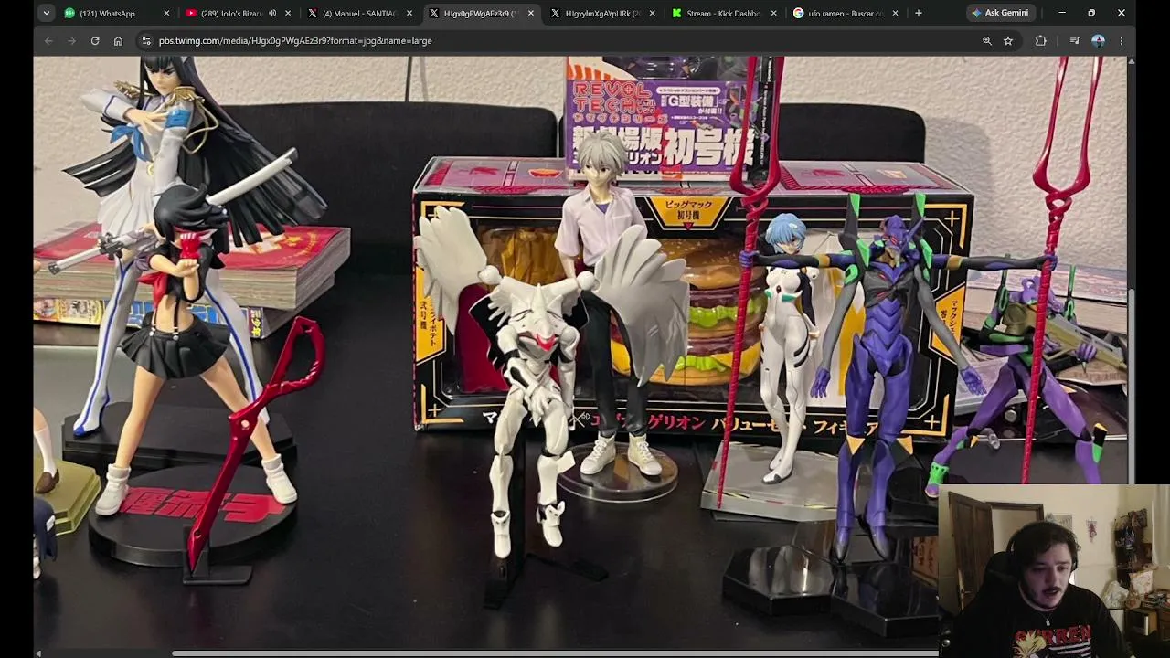Viewport: 1170px width, 658px height.
Task: Click the webcam overlay of the streamer
Action: pyautogui.click(x=1054, y=570)
